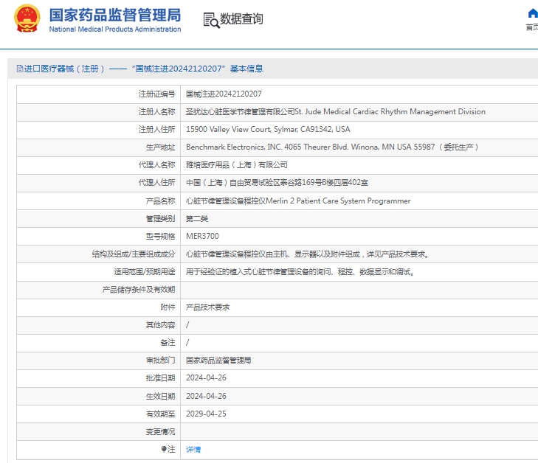The height and width of the screenshot is (463, 538).
Task: Click St. Jude Medical registrant name cell
Action: tap(336, 112)
